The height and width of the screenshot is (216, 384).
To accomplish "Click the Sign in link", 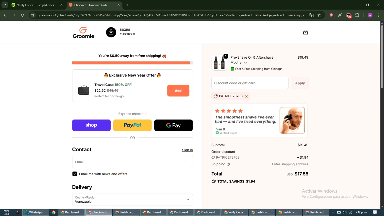I will (x=187, y=150).
